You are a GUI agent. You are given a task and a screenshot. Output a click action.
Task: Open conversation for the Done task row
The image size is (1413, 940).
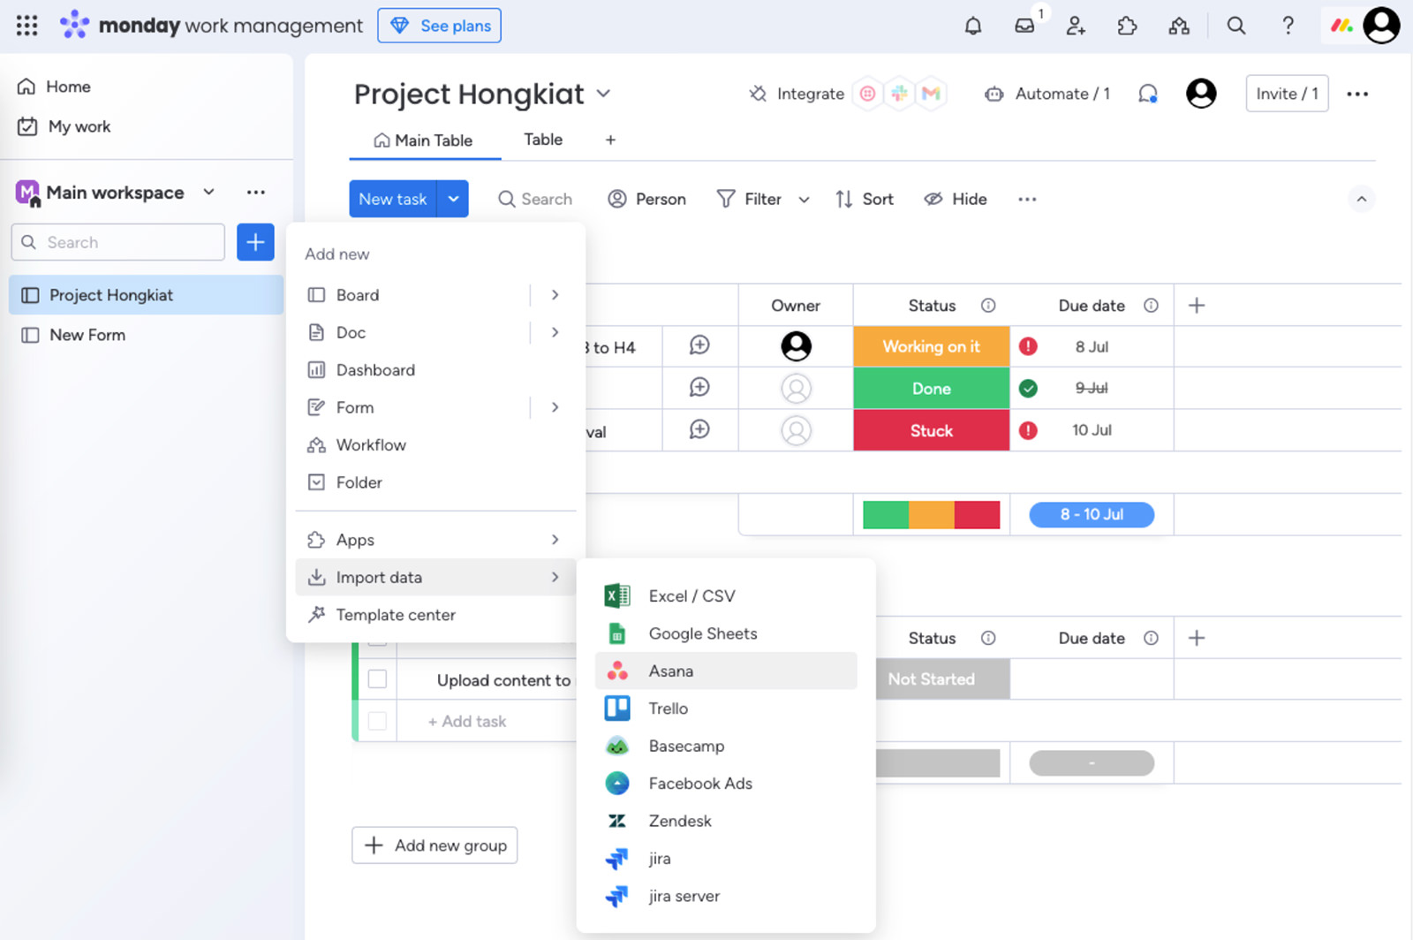pyautogui.click(x=699, y=387)
